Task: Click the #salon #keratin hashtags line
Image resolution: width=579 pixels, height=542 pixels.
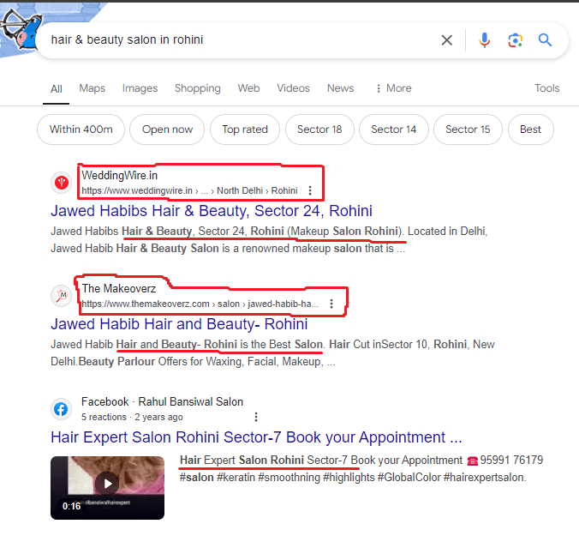Action: [353, 478]
